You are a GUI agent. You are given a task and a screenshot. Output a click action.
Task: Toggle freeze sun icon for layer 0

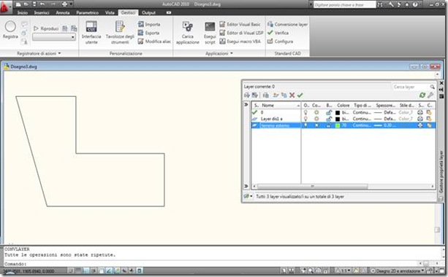(316, 112)
